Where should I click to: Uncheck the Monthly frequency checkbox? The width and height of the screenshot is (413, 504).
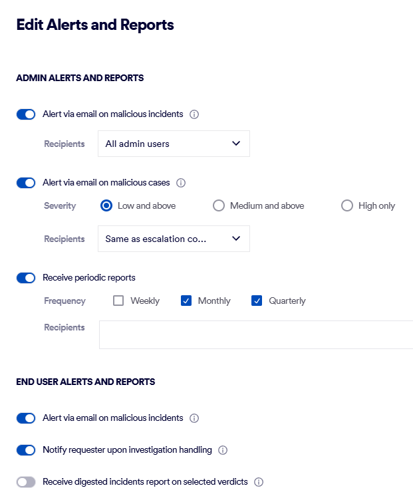click(186, 301)
